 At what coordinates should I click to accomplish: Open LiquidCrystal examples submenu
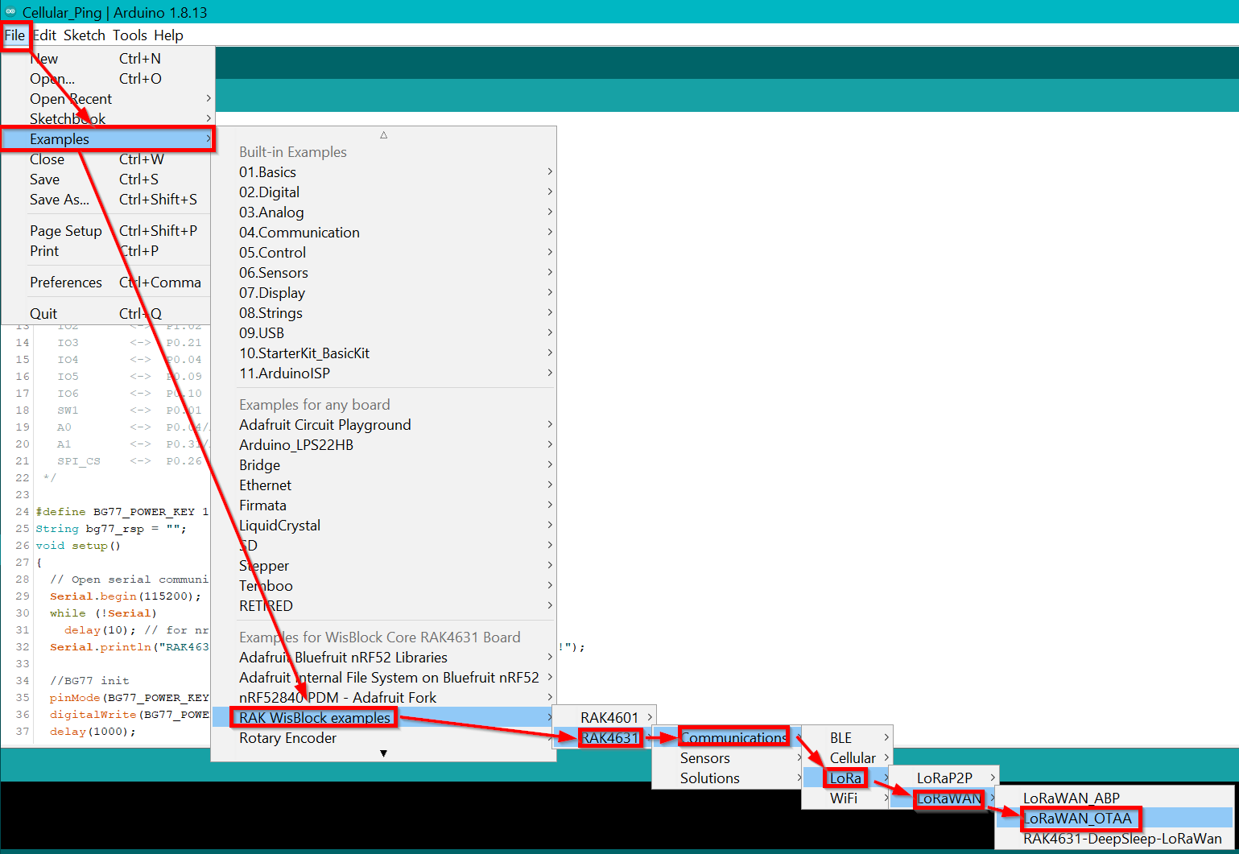[x=384, y=526]
